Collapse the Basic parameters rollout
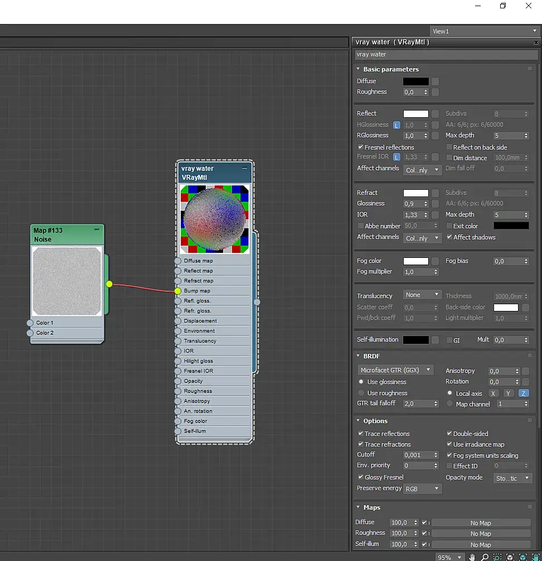Image resolution: width=542 pixels, height=561 pixels. (x=358, y=69)
